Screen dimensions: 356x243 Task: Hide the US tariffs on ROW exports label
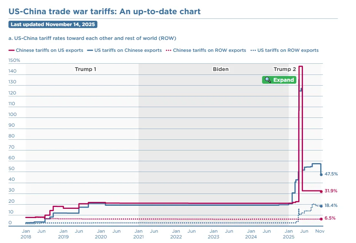(288, 50)
